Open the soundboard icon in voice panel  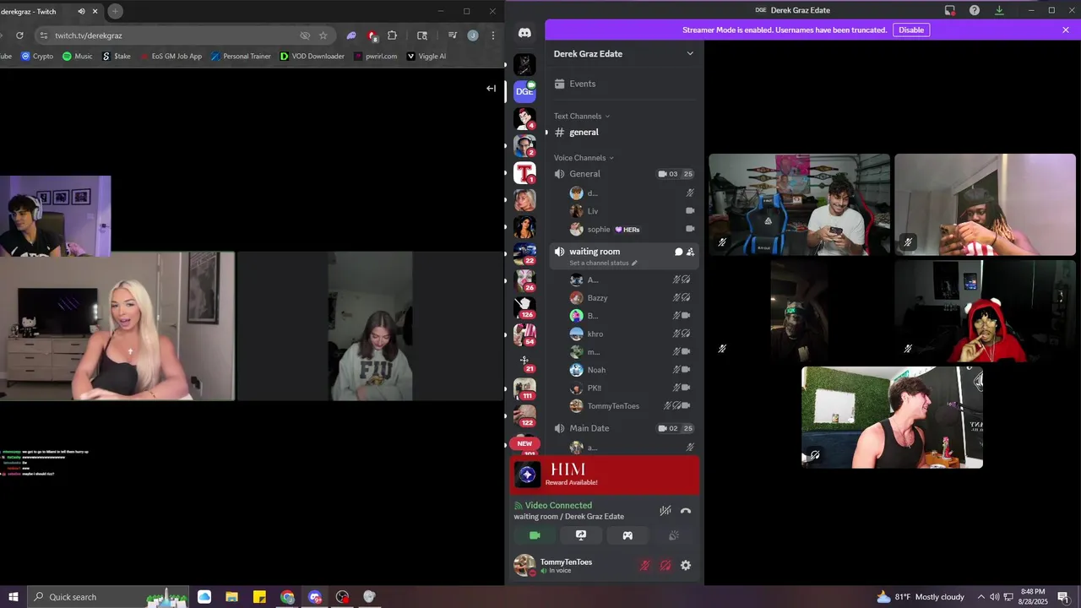pyautogui.click(x=674, y=535)
